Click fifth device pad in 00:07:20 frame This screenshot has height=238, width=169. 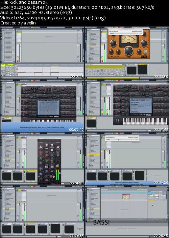[x=140, y=176]
